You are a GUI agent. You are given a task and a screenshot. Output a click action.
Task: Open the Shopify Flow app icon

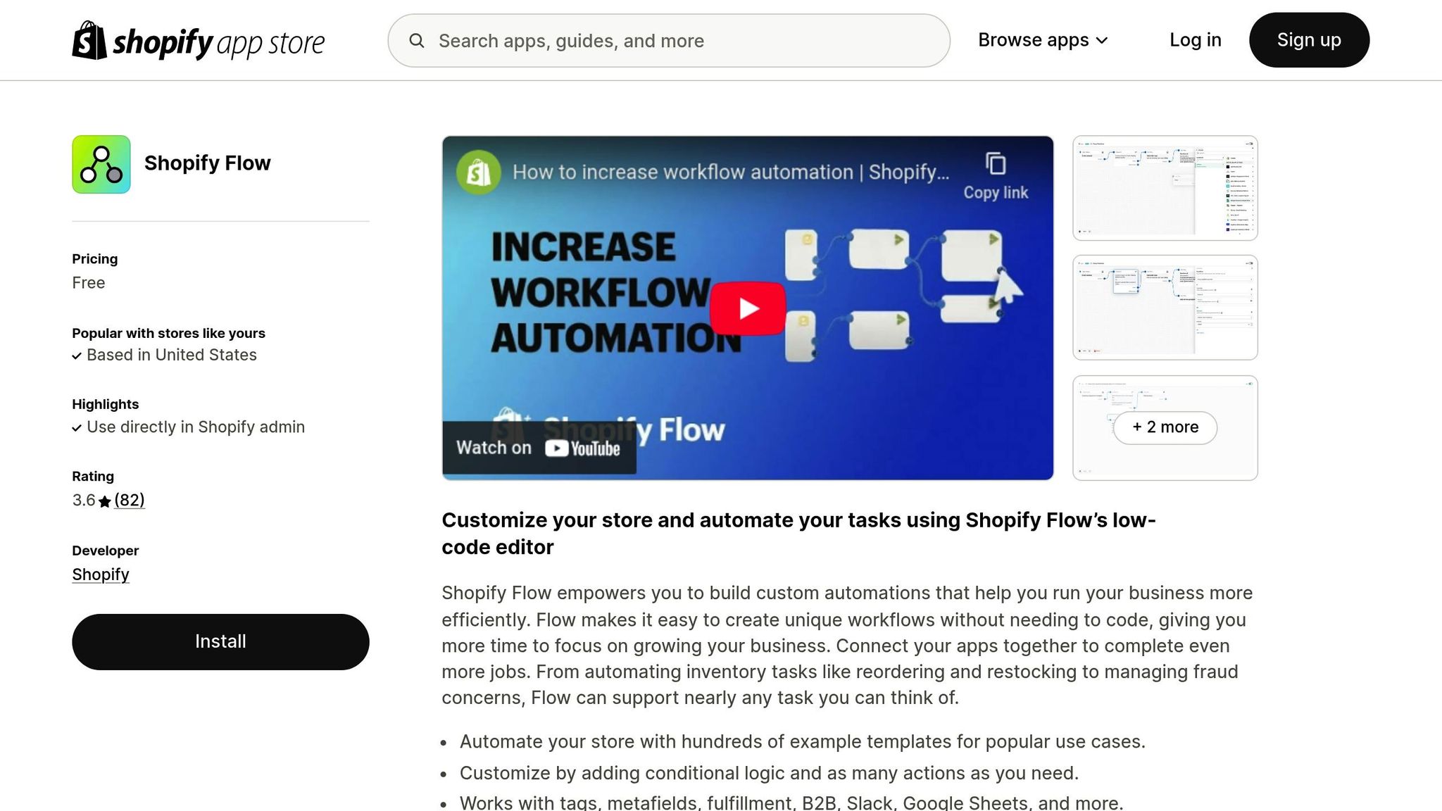tap(101, 164)
